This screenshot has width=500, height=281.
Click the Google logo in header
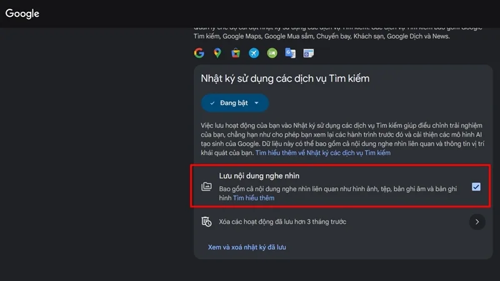tap(22, 13)
